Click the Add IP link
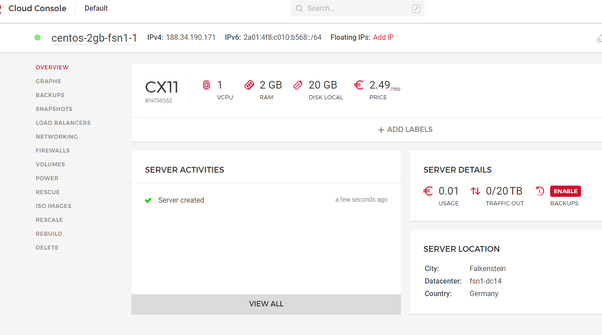602x335 pixels. coord(383,38)
